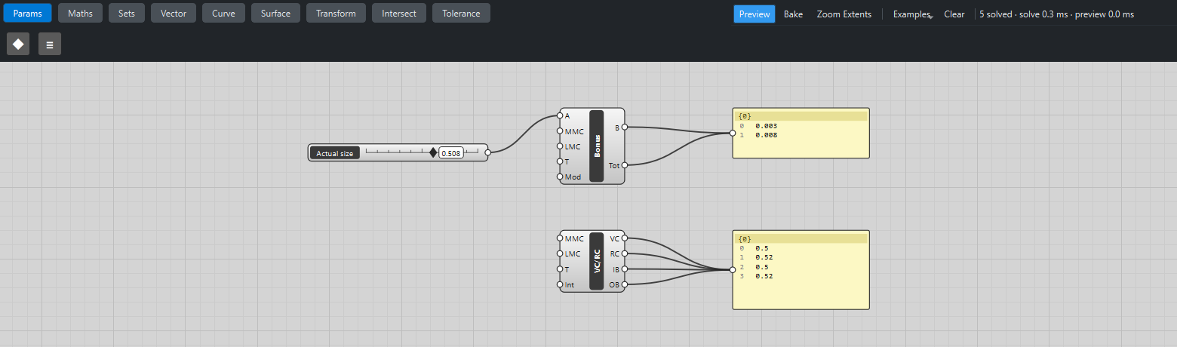Click the VC/RC component black label
This screenshot has height=347, width=1177.
[597, 262]
